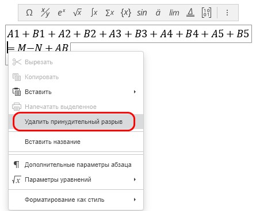
Task: Open the Параметры уравнений submenu
Action: 76,179
